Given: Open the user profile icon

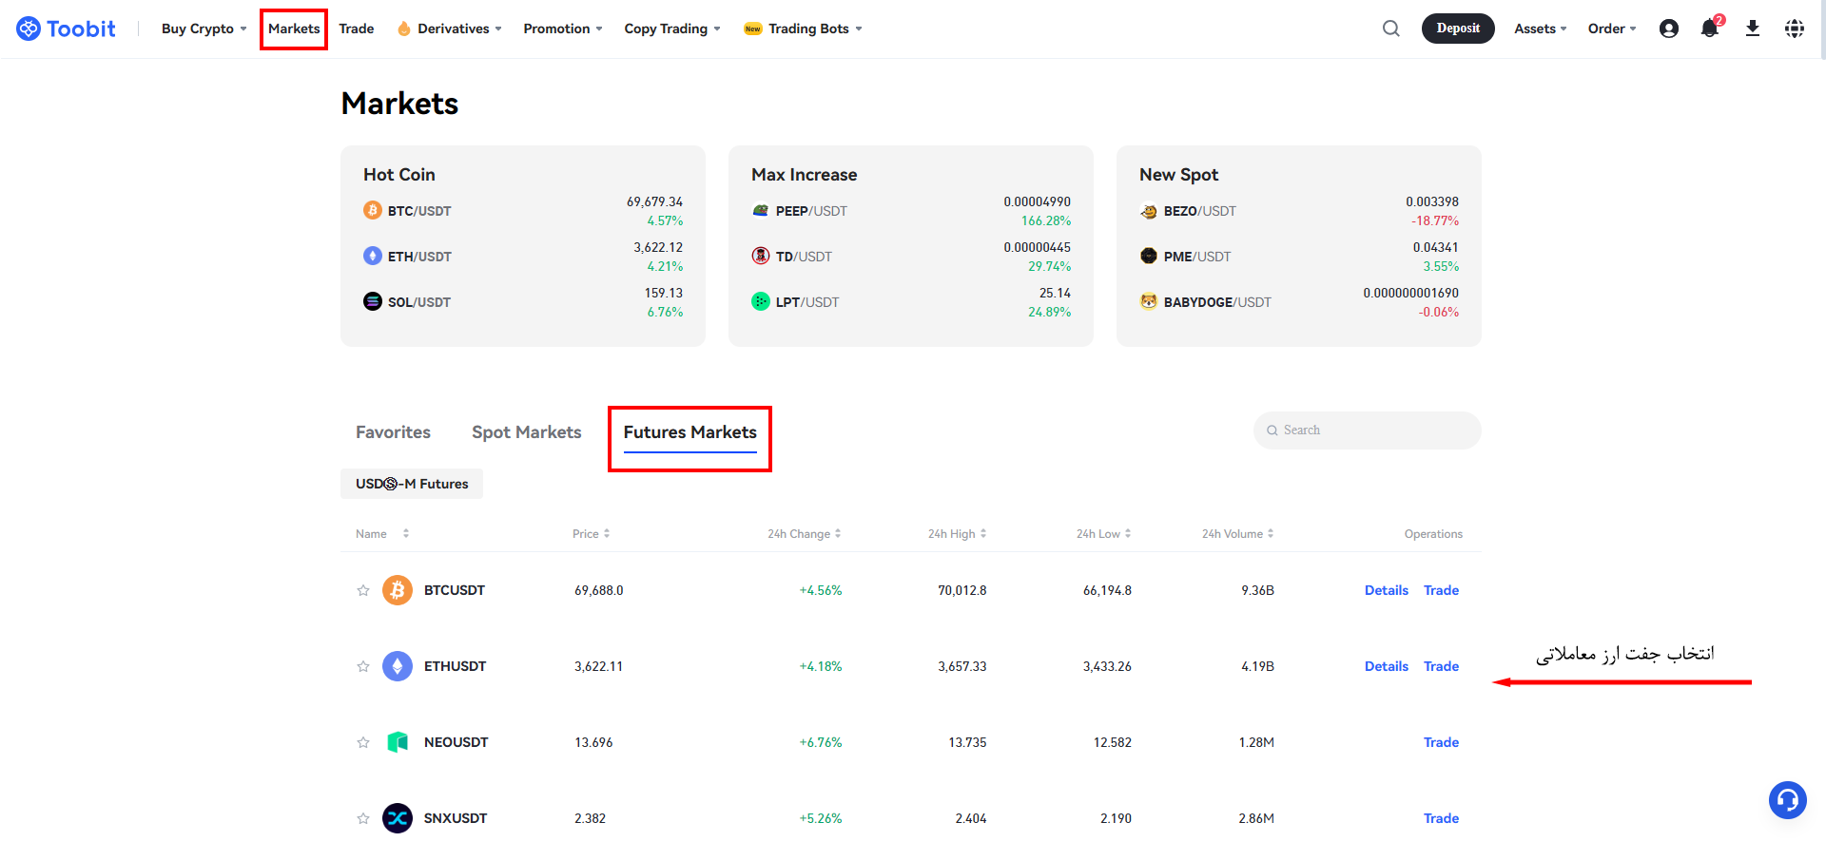Looking at the screenshot, I should click(x=1669, y=29).
